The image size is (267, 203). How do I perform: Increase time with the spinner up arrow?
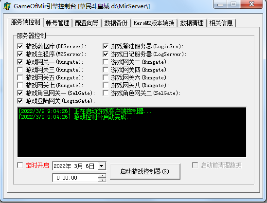102,176
